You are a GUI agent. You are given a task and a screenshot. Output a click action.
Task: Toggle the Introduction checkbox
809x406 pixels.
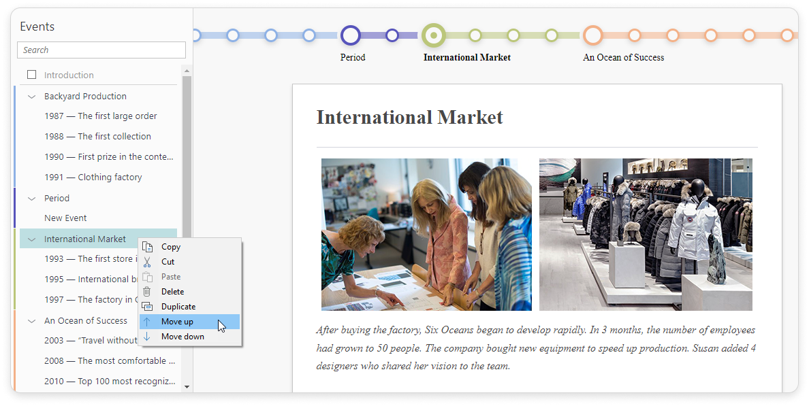(x=31, y=75)
